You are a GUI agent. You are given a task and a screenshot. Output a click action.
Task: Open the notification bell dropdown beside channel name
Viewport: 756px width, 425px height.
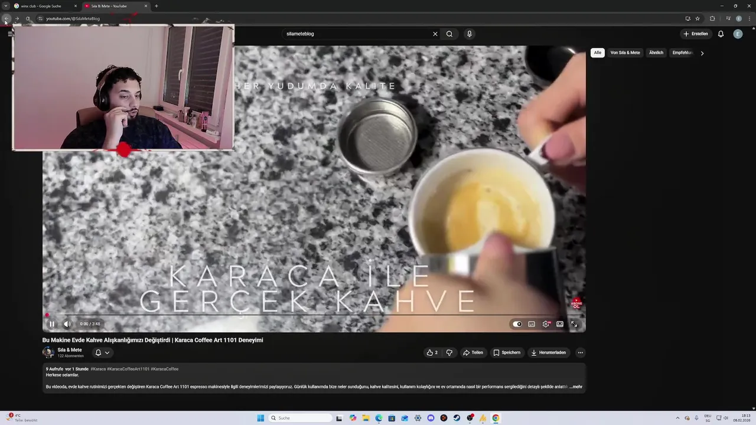[102, 352]
